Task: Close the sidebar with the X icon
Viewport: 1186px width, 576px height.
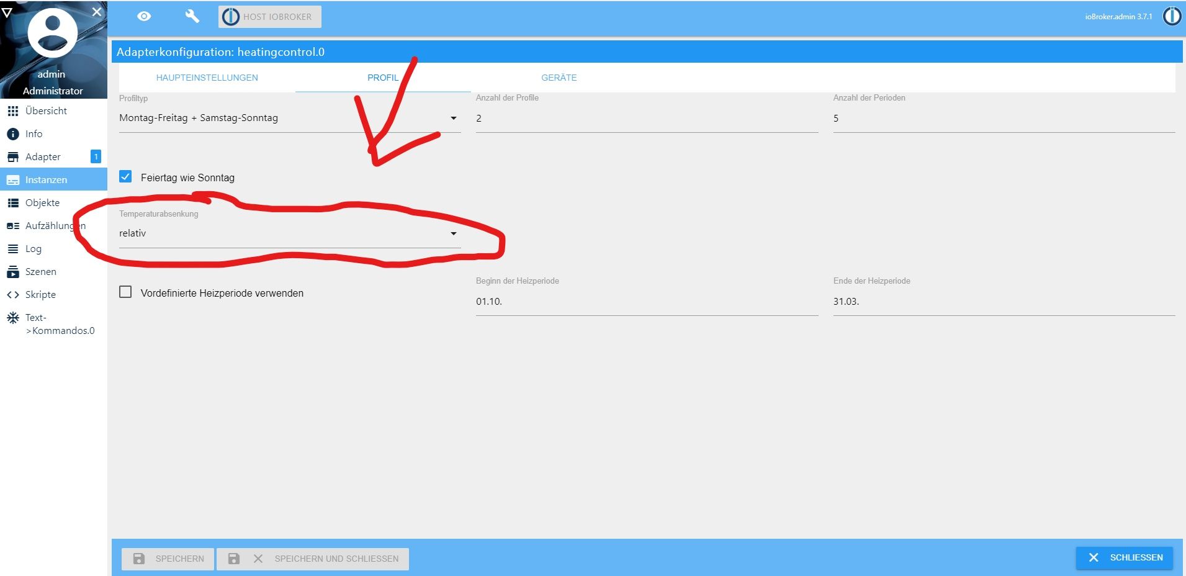Action: click(97, 12)
